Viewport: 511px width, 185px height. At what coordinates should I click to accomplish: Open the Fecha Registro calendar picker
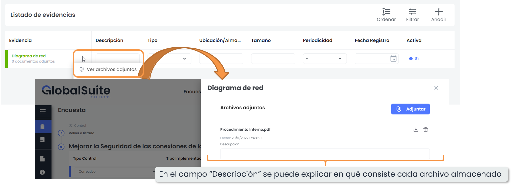coord(393,59)
